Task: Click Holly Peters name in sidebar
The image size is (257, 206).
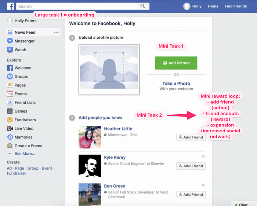Action: click(26, 21)
